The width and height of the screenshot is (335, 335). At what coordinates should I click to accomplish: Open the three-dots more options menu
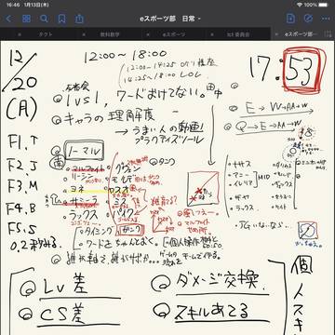[326, 19]
